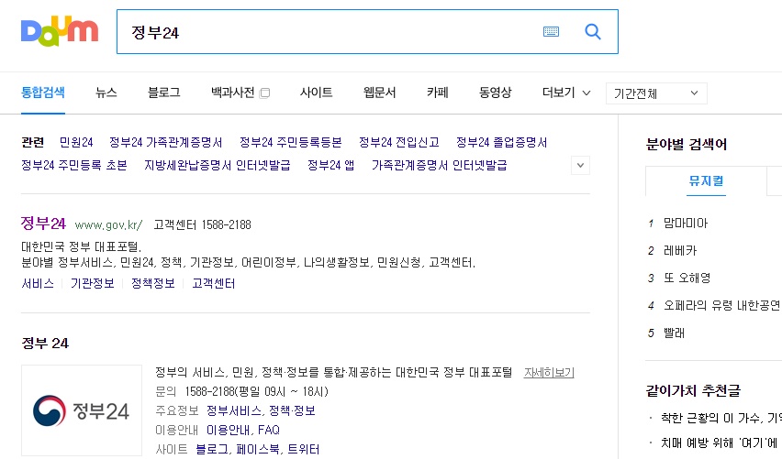Click related search 지방세완납증명서 인터넷발급

tap(218, 165)
